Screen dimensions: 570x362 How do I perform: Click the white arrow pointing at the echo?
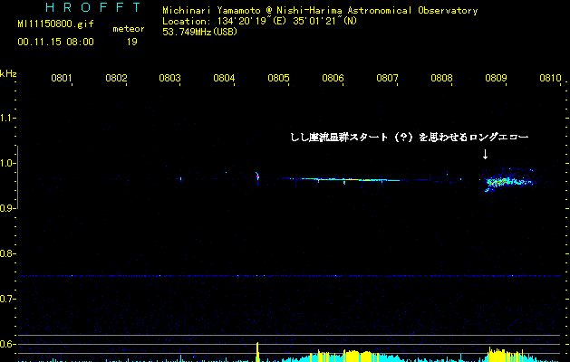click(x=485, y=155)
